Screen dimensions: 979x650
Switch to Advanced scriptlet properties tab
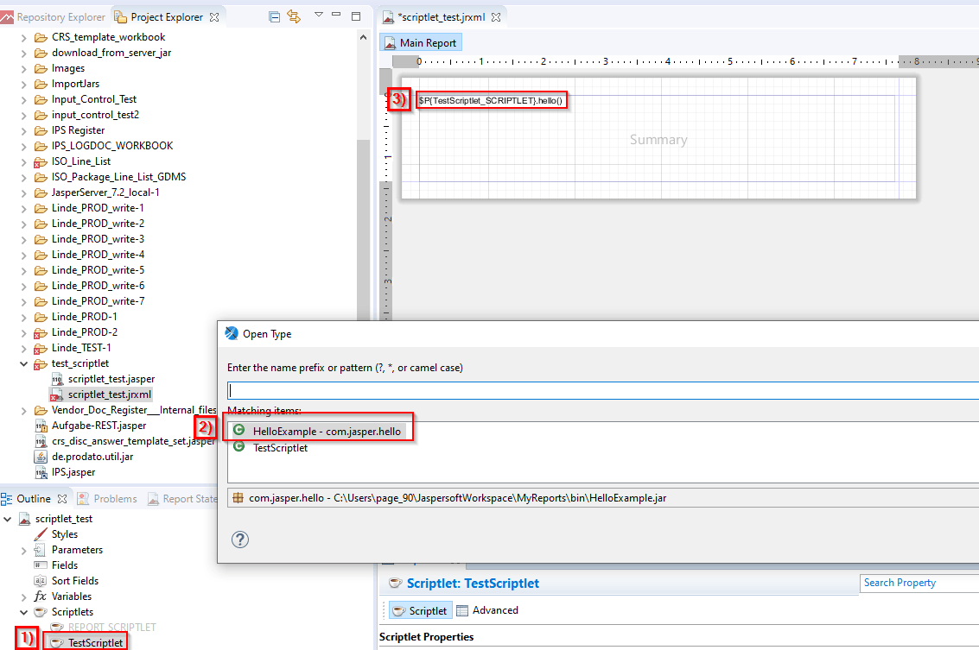pyautogui.click(x=487, y=610)
